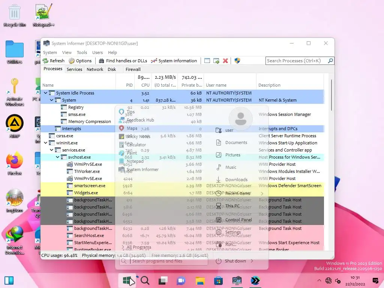Open the Notepad++ desktop shortcut

pyautogui.click(x=43, y=15)
